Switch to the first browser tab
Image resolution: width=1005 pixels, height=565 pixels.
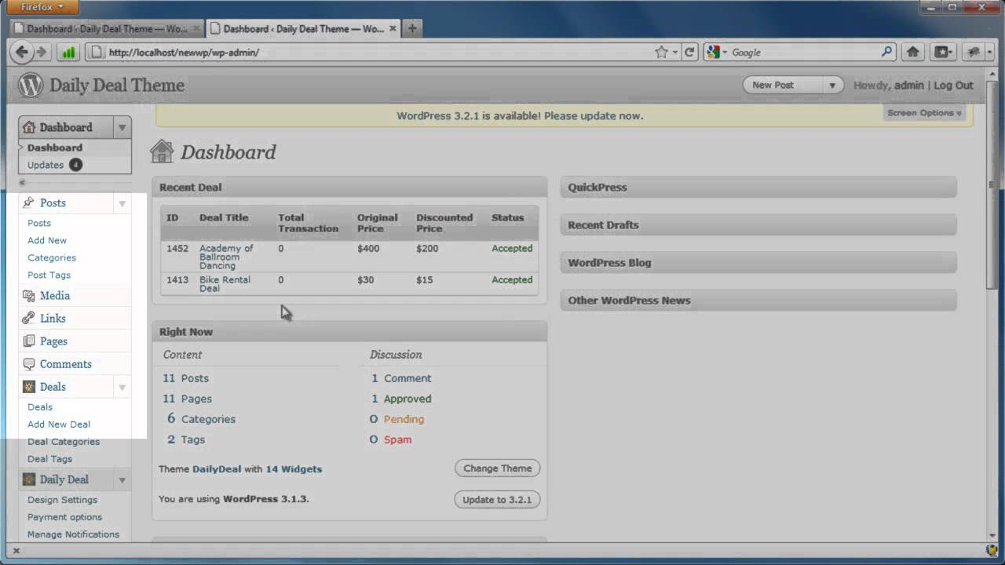[x=108, y=29]
